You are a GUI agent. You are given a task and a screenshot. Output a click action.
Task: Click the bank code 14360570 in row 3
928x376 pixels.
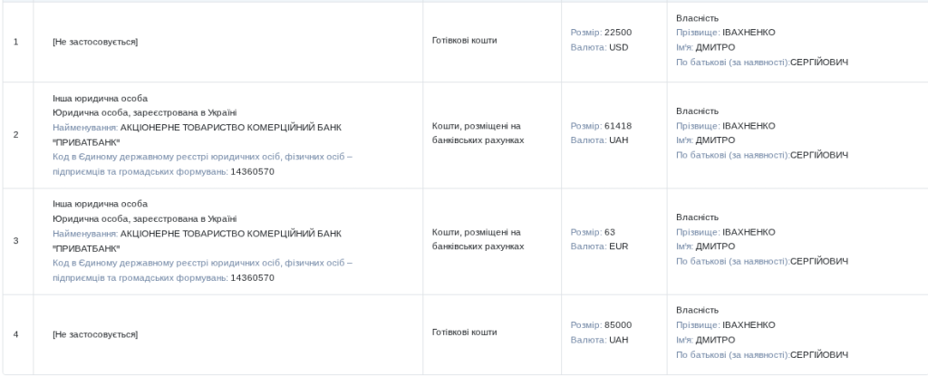point(252,278)
